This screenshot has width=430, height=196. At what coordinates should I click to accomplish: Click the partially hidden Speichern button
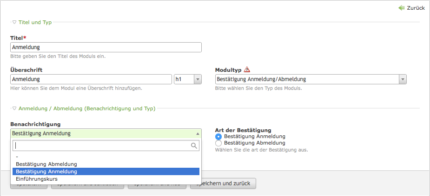click(28, 184)
